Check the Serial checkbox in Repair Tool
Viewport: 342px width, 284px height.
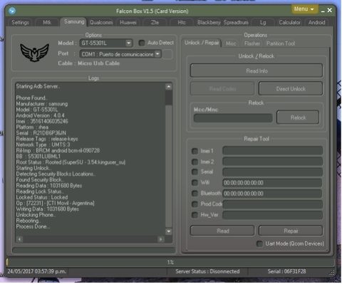click(195, 172)
